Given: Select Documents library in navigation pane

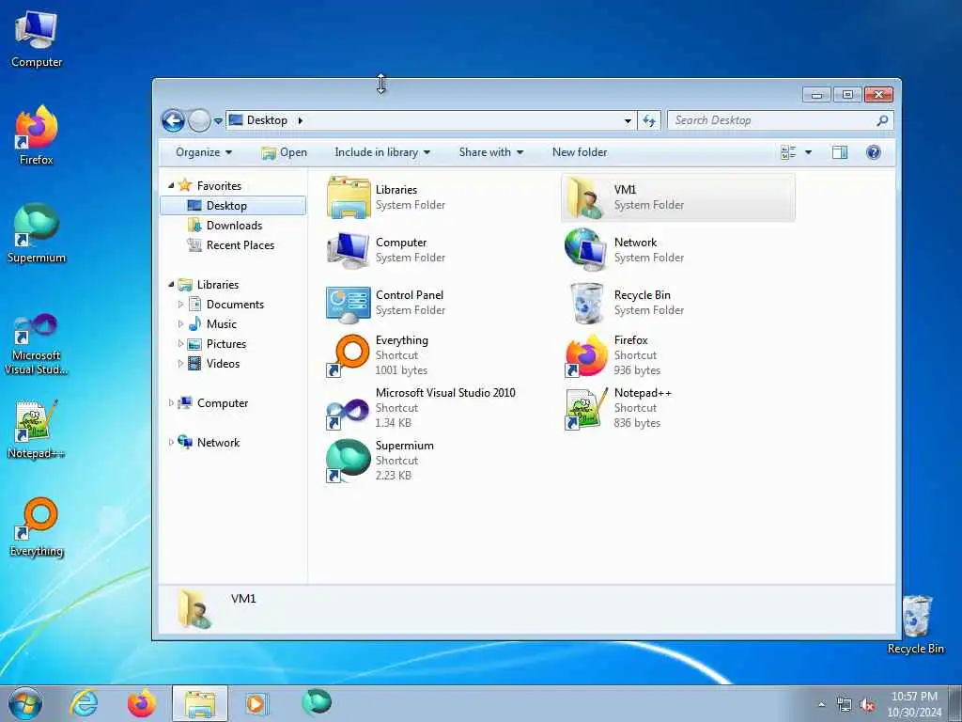Looking at the screenshot, I should click(235, 305).
